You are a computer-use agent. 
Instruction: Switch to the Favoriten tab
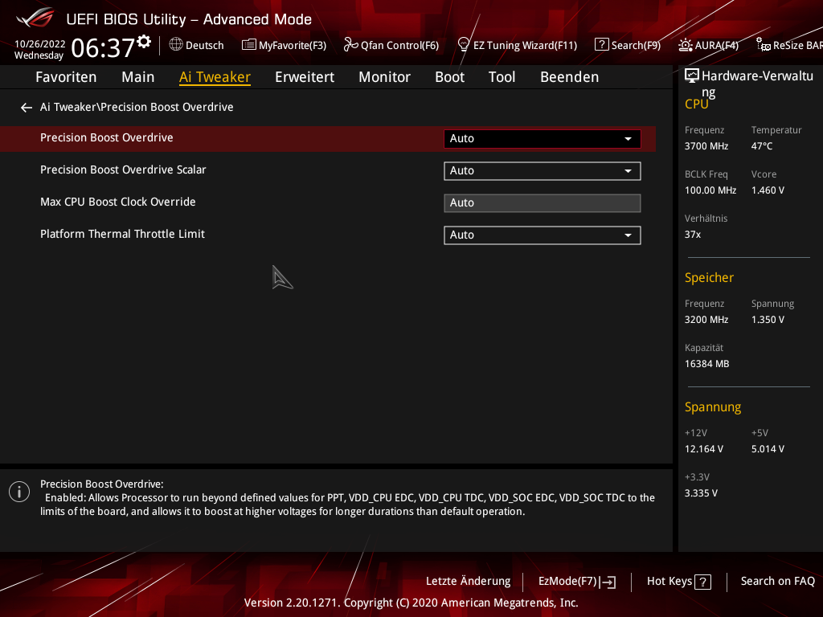pyautogui.click(x=66, y=77)
